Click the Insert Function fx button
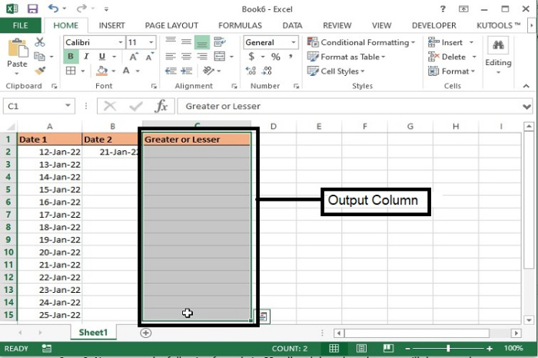The width and height of the screenshot is (538, 358). [161, 106]
